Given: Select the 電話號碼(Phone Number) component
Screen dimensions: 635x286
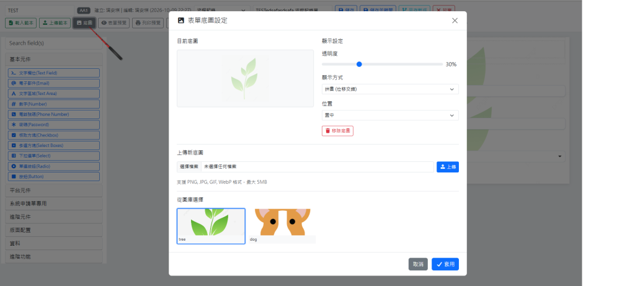Looking at the screenshot, I should pyautogui.click(x=54, y=114).
